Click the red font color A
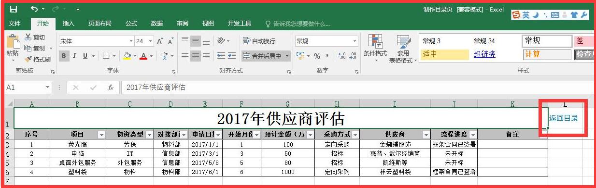 [143, 56]
